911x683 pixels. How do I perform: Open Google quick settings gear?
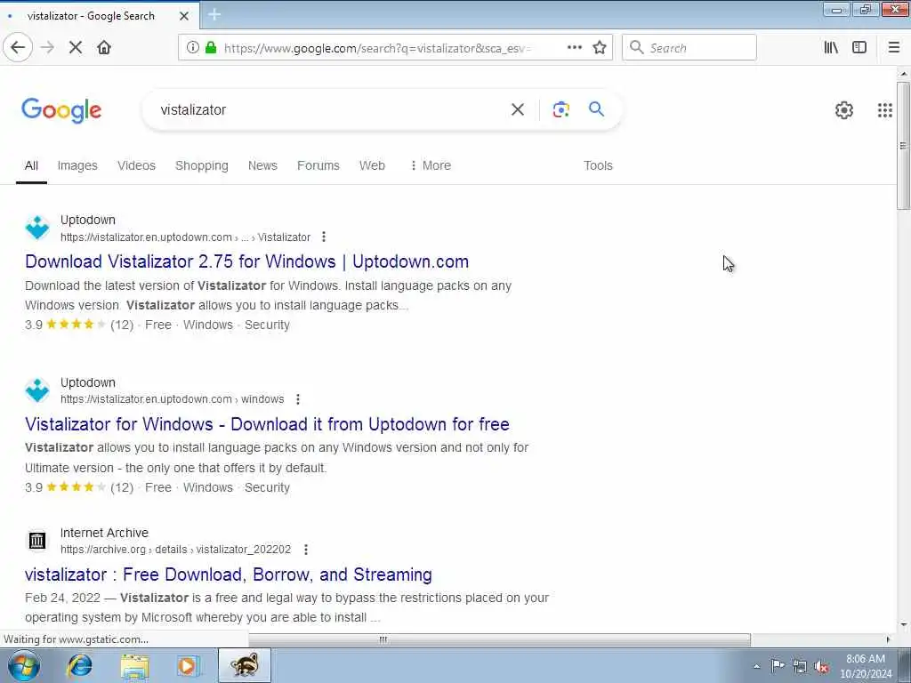tap(844, 109)
